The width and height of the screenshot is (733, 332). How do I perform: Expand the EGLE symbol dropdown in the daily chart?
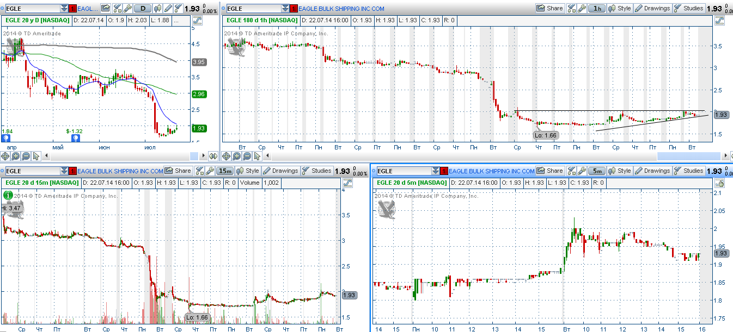(64, 8)
